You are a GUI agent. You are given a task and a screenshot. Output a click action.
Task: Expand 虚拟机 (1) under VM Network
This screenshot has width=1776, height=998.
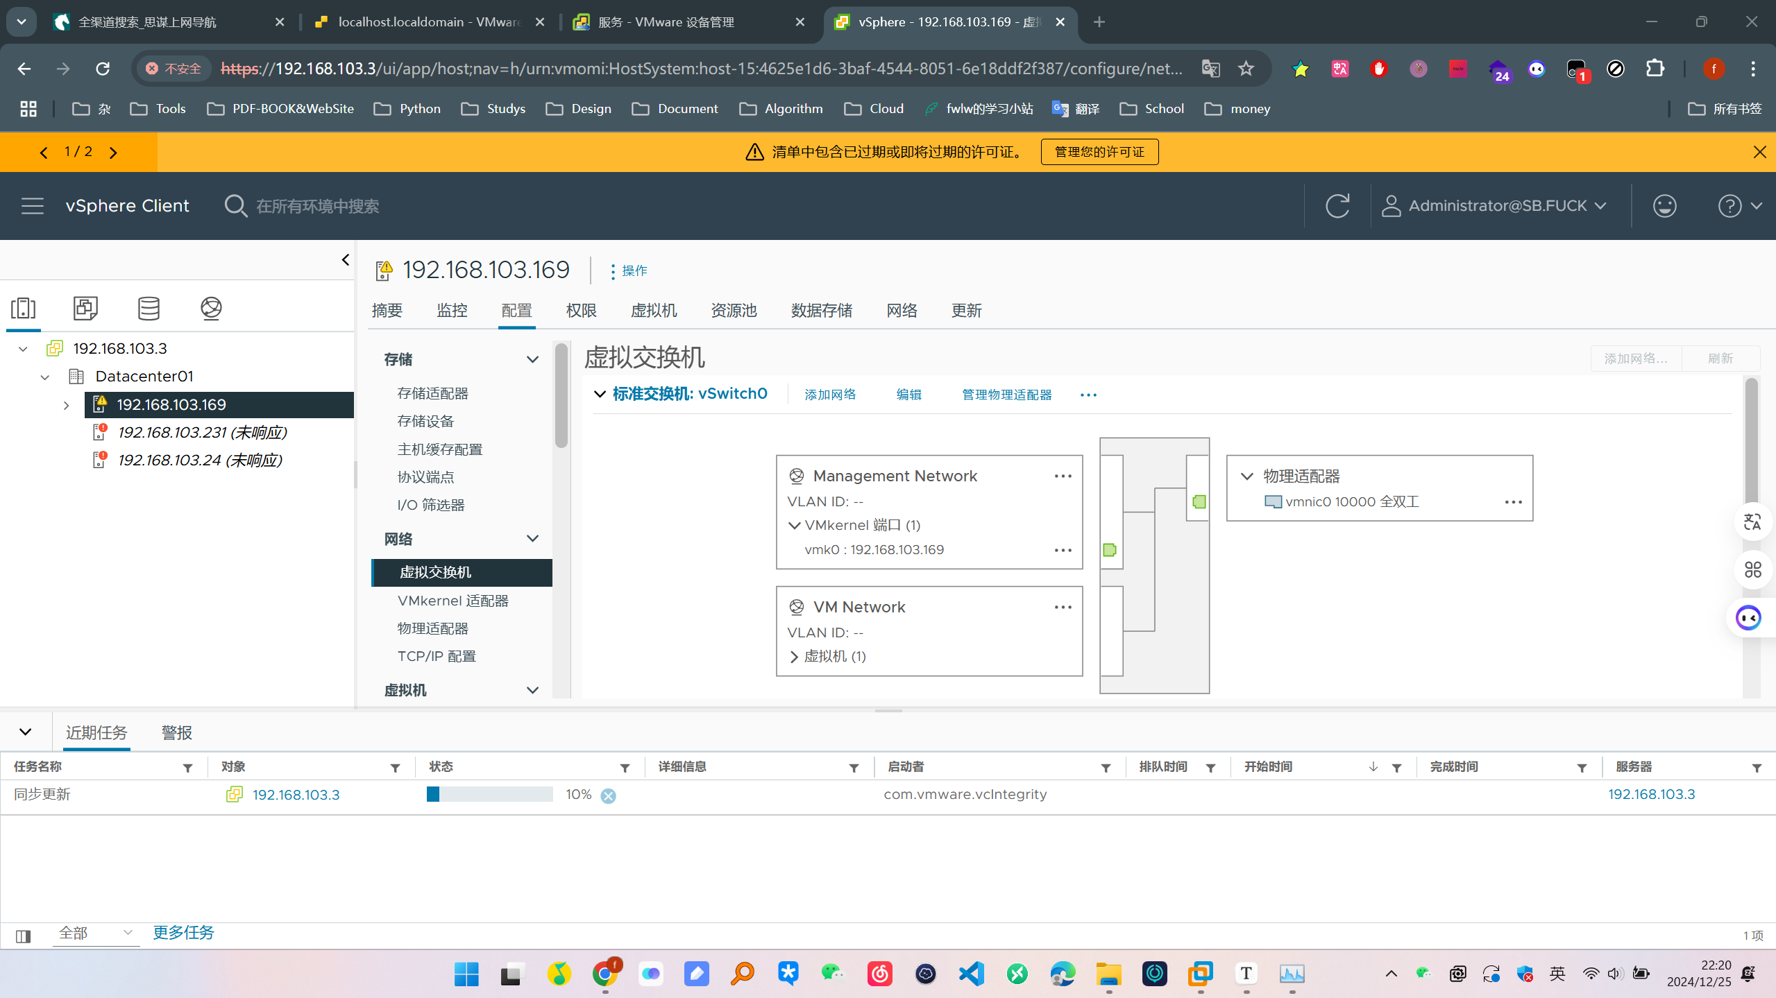pyautogui.click(x=794, y=657)
